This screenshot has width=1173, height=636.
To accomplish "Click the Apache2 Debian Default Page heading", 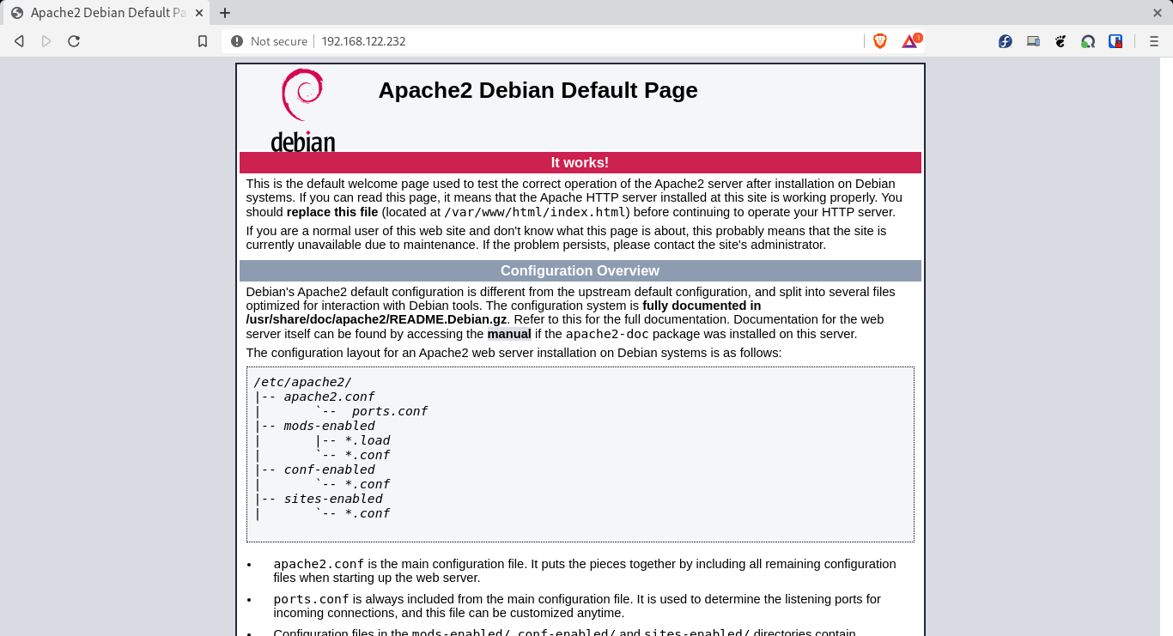I will [538, 90].
